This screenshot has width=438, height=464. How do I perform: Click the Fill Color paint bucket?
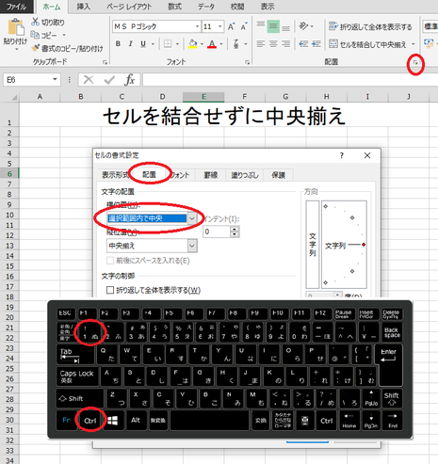(x=192, y=44)
